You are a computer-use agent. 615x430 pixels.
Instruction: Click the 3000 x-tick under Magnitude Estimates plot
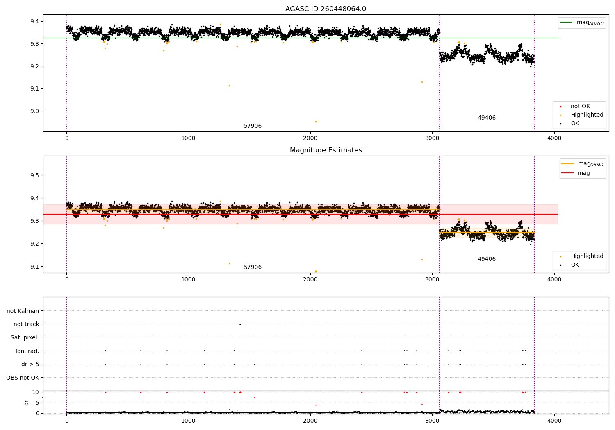point(433,280)
